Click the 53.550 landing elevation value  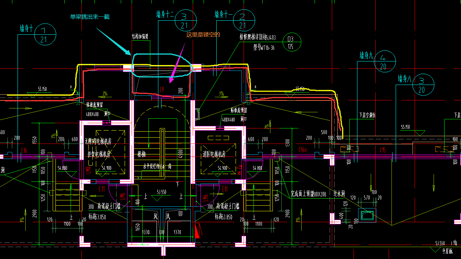(161, 192)
